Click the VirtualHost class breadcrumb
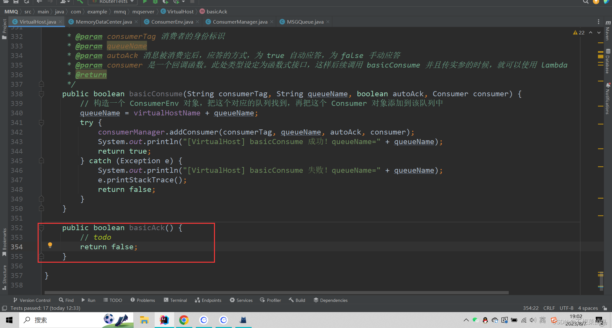Screen dimensions: 612x328 pos(177,11)
